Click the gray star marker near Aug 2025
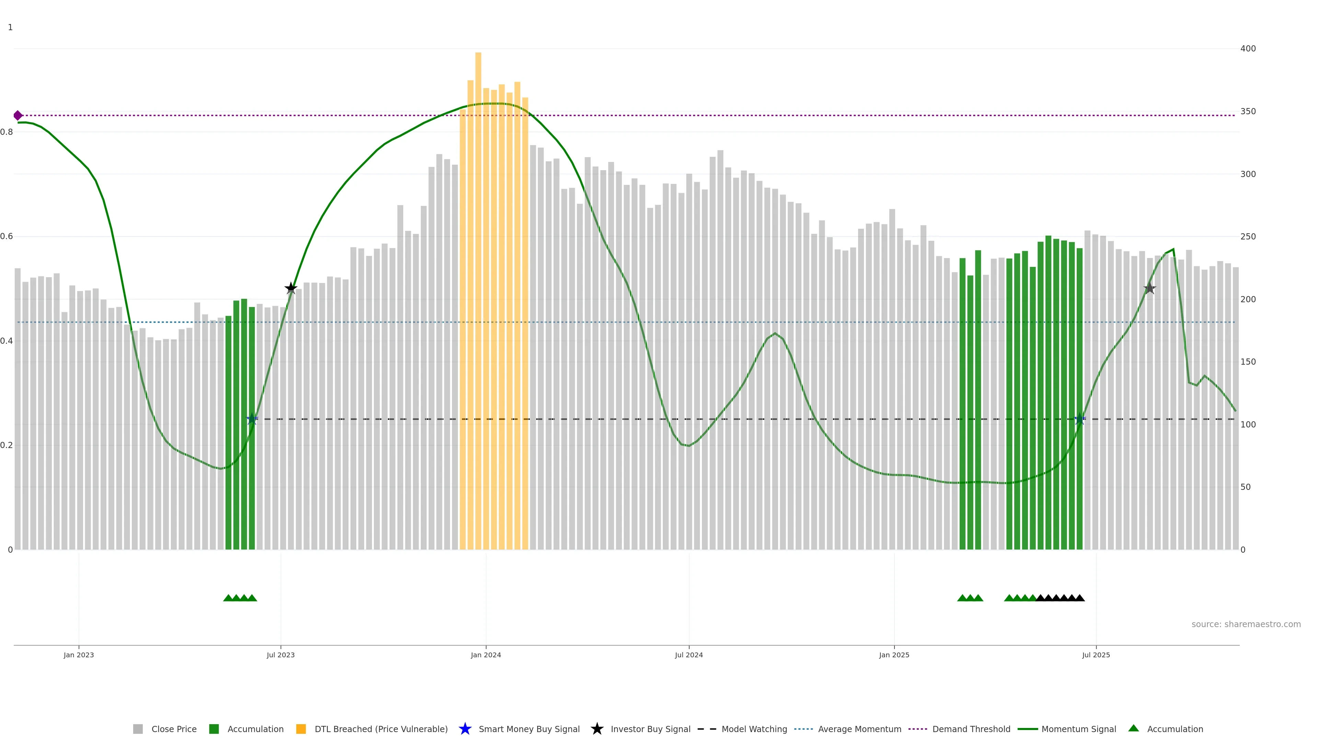The height and width of the screenshot is (741, 1318). (1150, 289)
